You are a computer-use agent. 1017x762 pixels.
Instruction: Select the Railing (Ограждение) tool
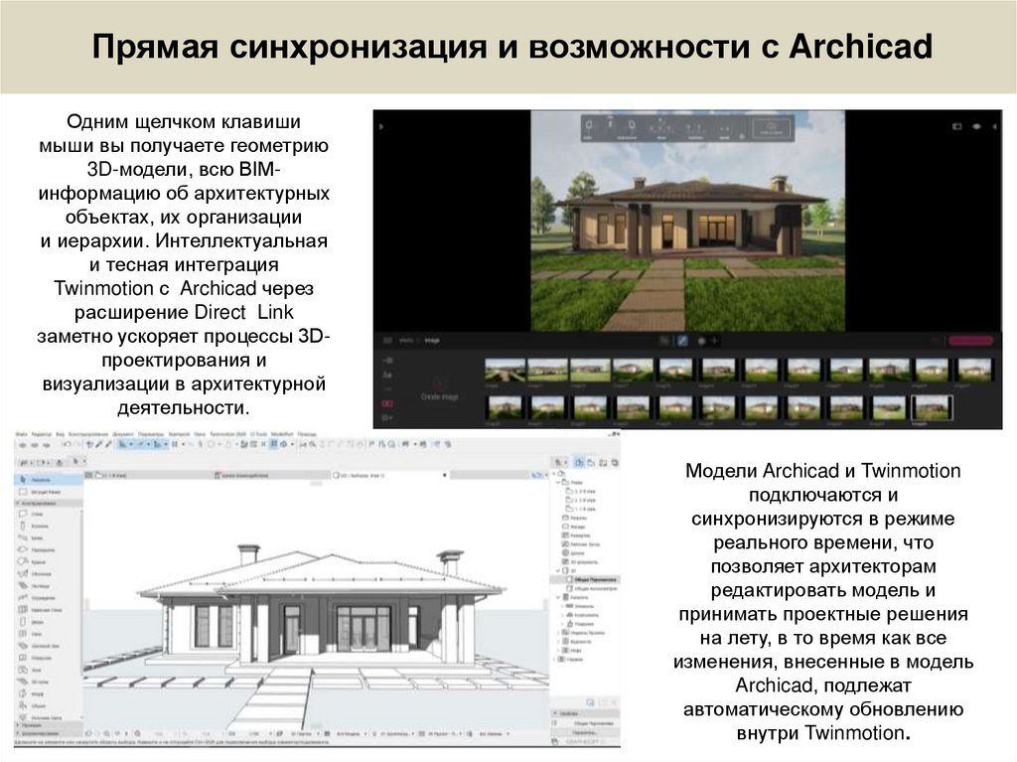point(49,598)
